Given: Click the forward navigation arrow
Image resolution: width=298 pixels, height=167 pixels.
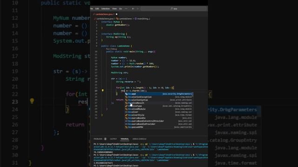Looking at the screenshot, I should tap(138, 9).
